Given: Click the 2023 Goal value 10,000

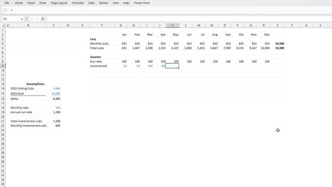Looking at the screenshot, I should click(x=56, y=94).
